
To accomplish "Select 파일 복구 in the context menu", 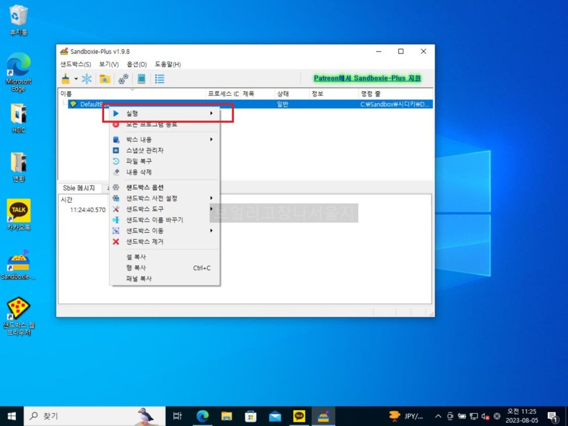I will (165, 161).
